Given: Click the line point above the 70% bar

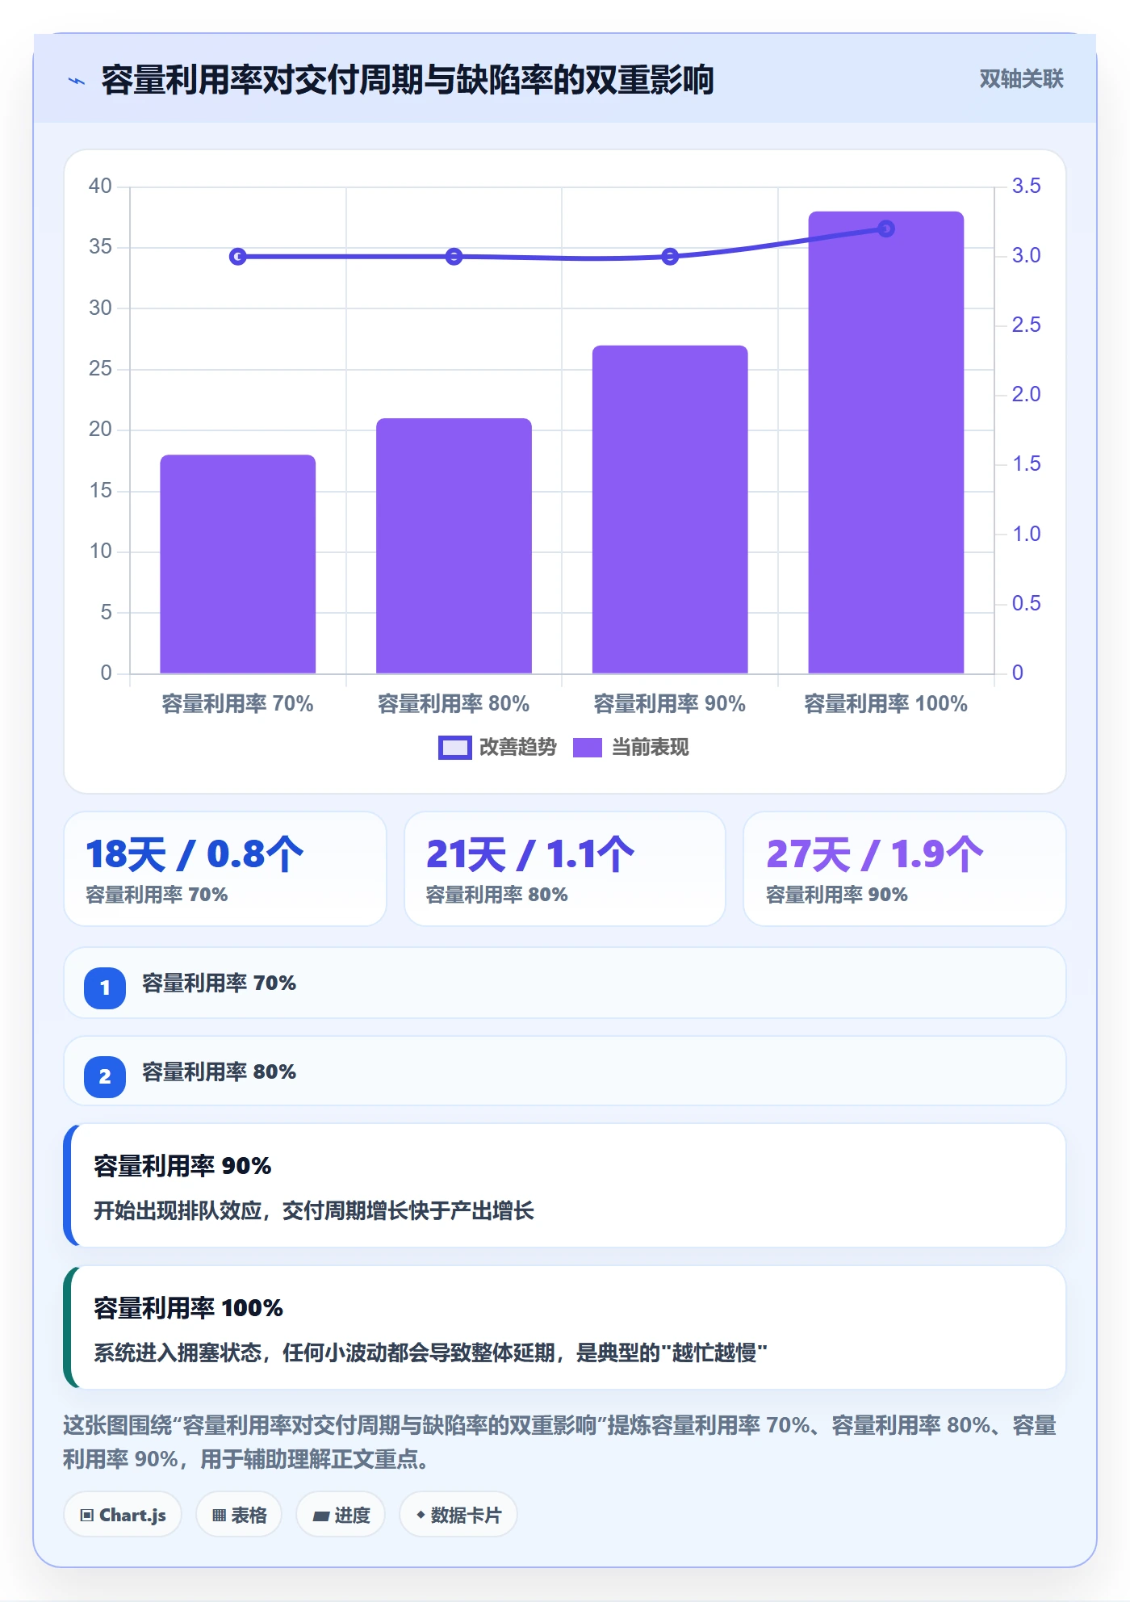Looking at the screenshot, I should [x=238, y=257].
